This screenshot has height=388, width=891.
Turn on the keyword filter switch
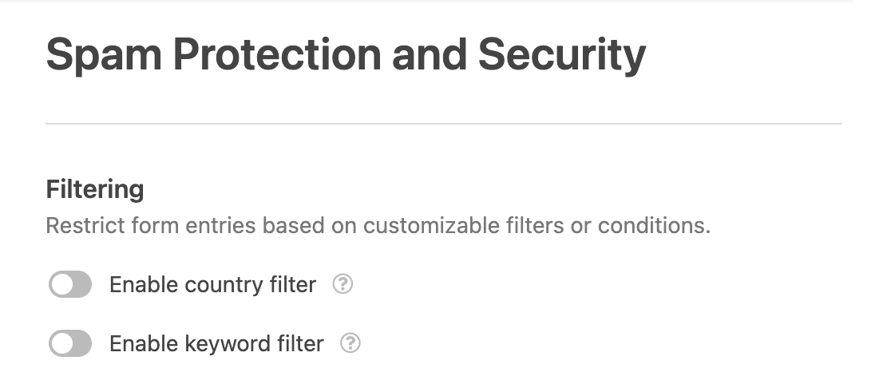(x=70, y=343)
